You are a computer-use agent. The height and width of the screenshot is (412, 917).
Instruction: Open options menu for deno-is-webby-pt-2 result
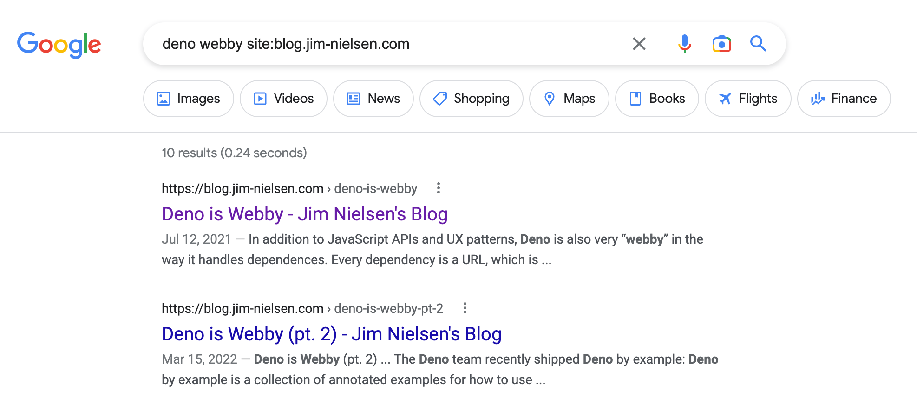point(465,308)
